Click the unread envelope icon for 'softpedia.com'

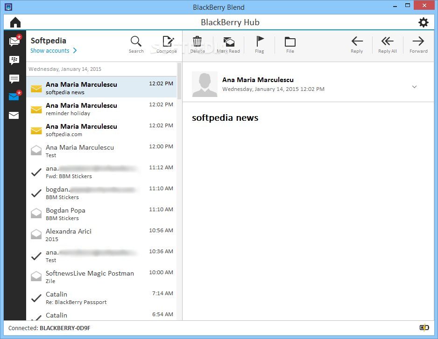(x=36, y=131)
